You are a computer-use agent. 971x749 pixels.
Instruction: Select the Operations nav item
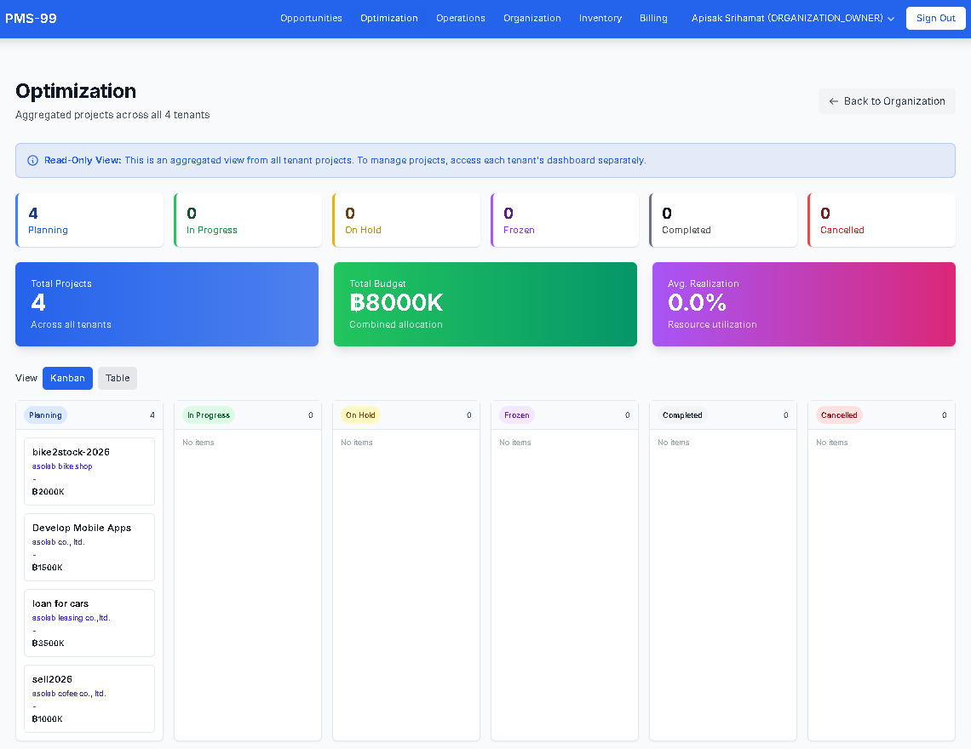tap(460, 18)
